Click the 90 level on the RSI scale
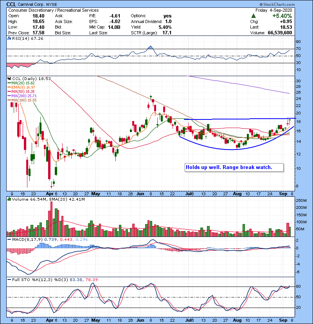 coord(298,41)
